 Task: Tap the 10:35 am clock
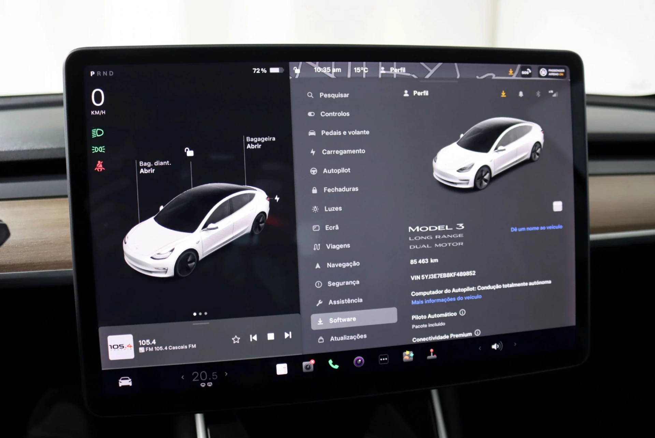tap(327, 70)
